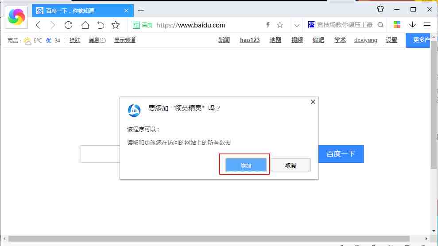Screen dimensions: 438x246
Task: Maximize the browser window
Action: point(413,9)
